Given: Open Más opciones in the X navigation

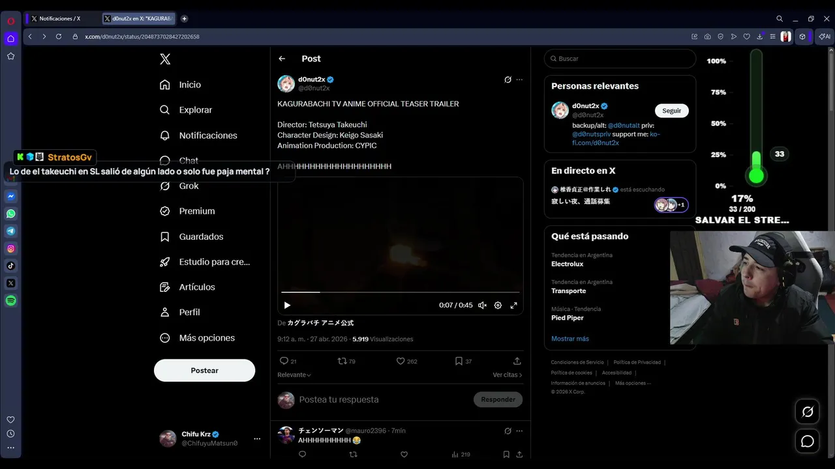Looking at the screenshot, I should [x=198, y=337].
